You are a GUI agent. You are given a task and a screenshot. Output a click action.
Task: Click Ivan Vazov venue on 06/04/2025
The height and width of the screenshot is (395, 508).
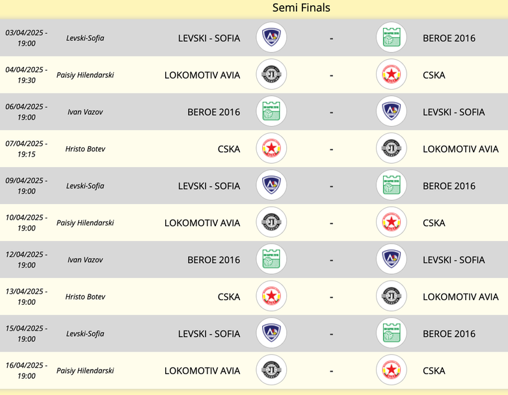[85, 112]
